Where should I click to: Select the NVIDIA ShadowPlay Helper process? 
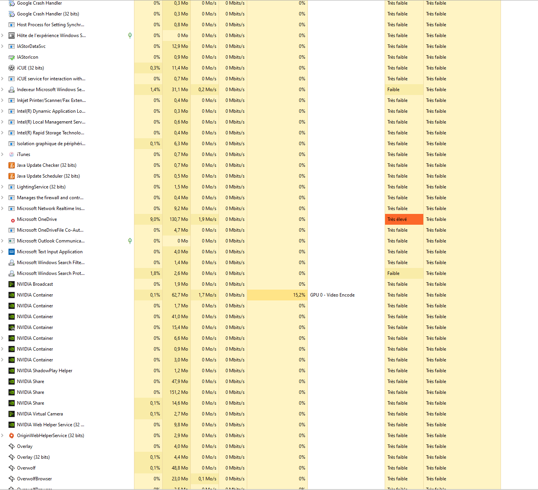(x=44, y=371)
